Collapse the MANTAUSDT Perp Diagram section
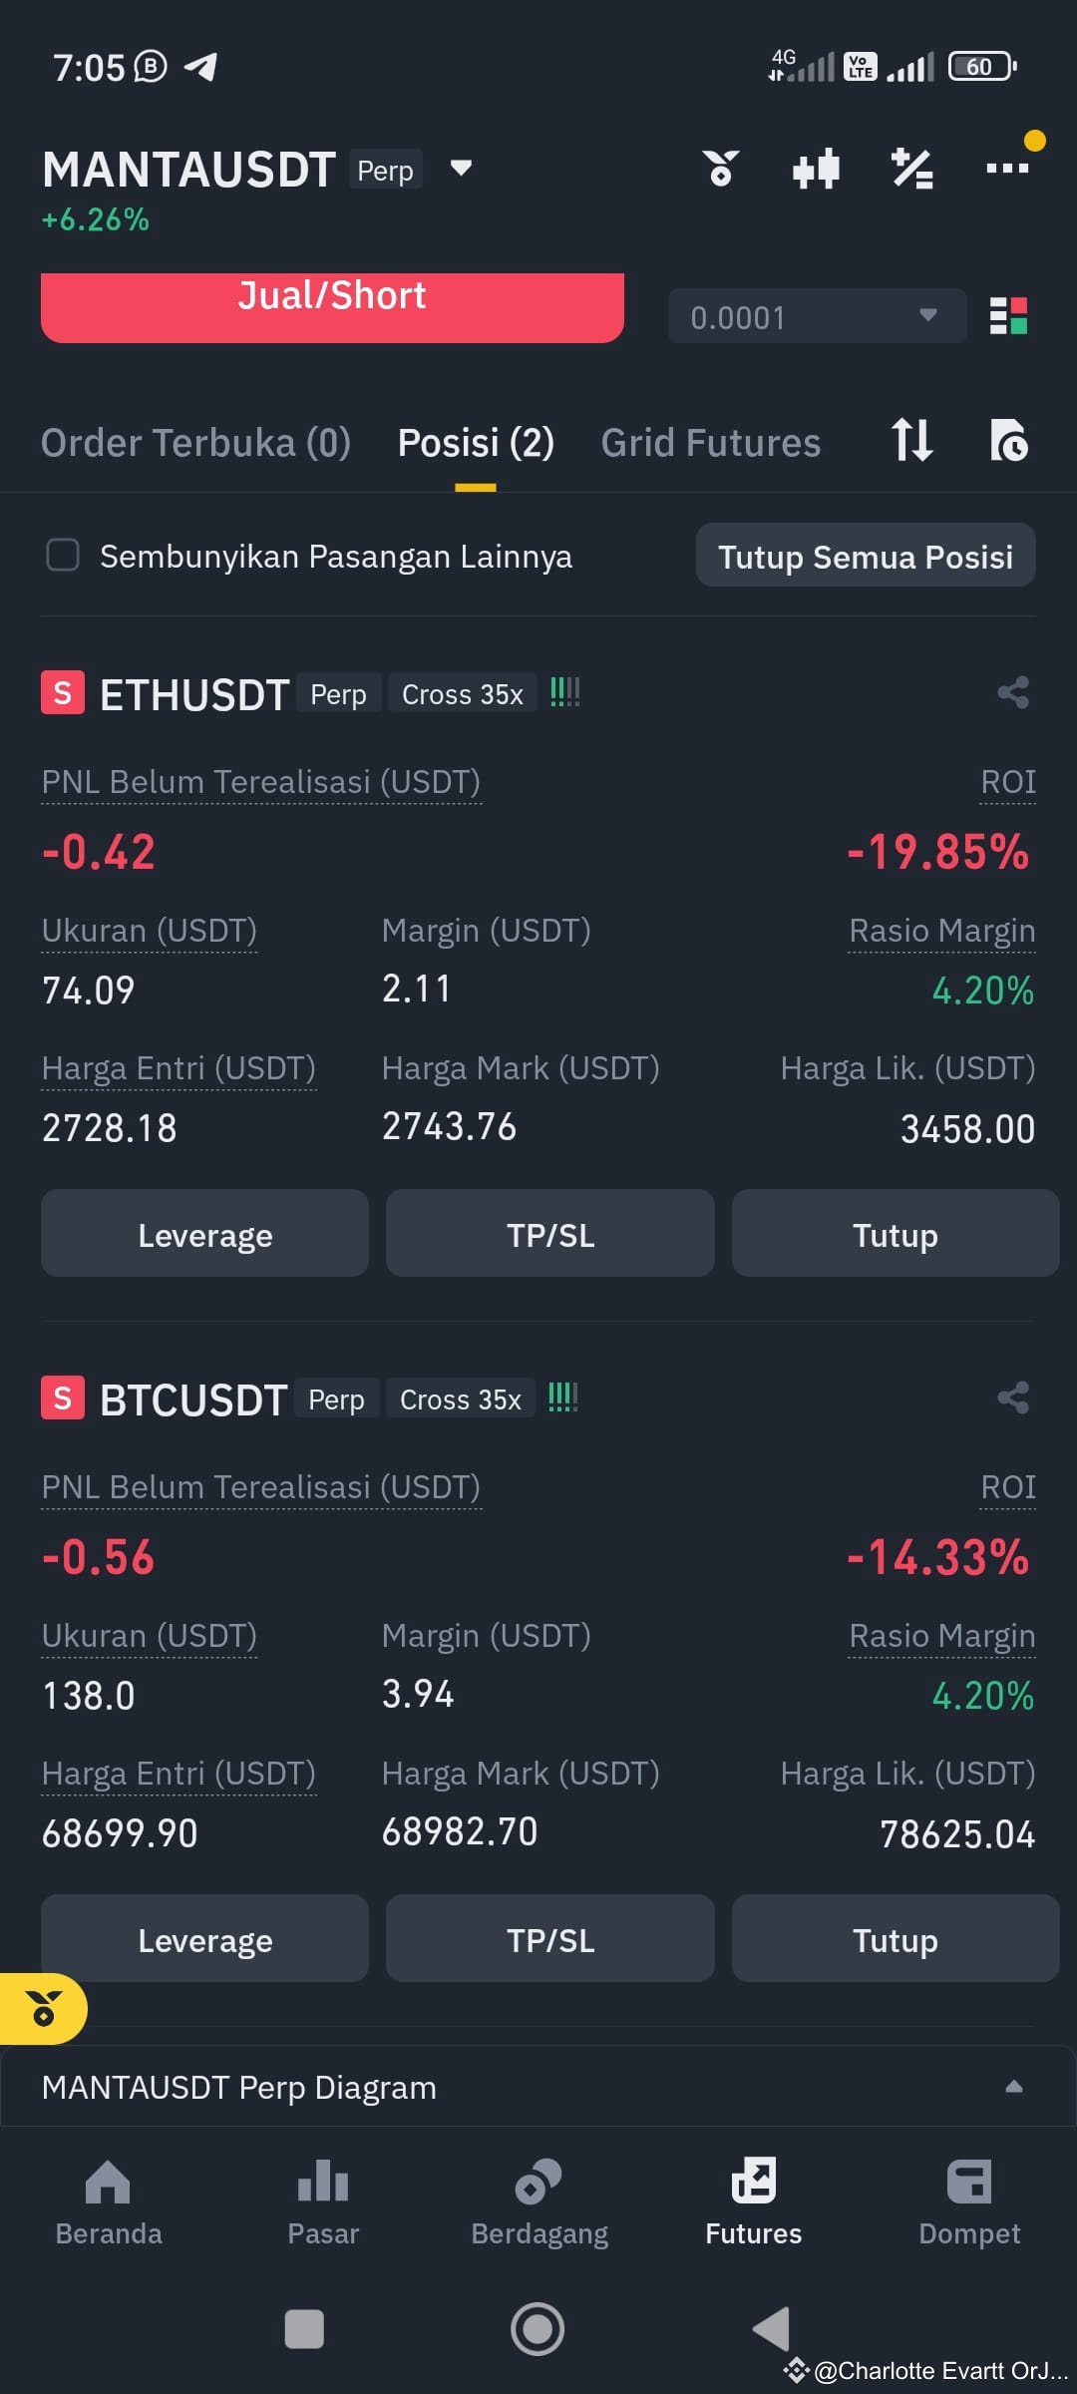This screenshot has width=1077, height=2394. click(x=1015, y=2087)
